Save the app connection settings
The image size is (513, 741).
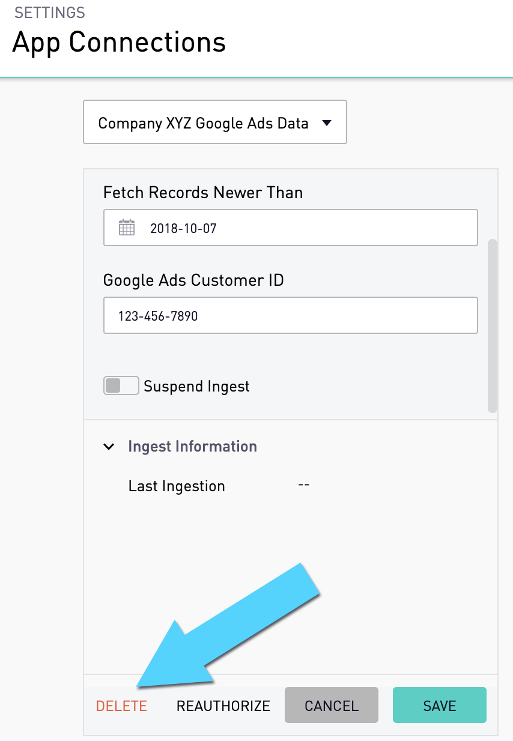pyautogui.click(x=440, y=705)
